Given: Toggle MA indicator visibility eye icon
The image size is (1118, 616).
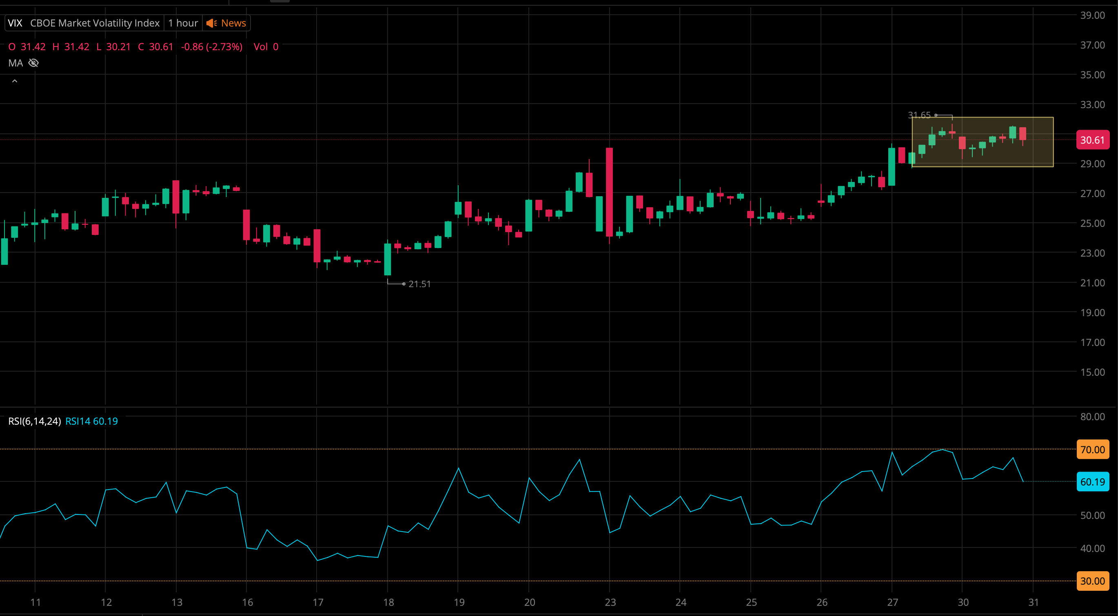Looking at the screenshot, I should (33, 63).
